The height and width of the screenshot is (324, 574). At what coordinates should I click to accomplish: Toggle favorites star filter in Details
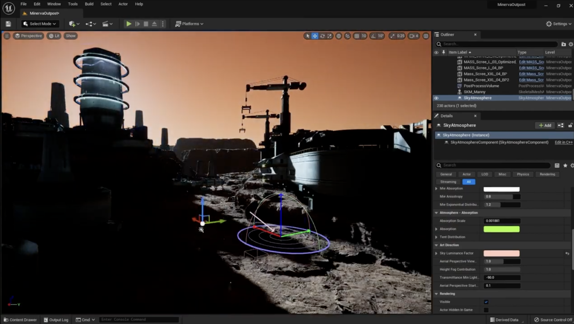565,165
